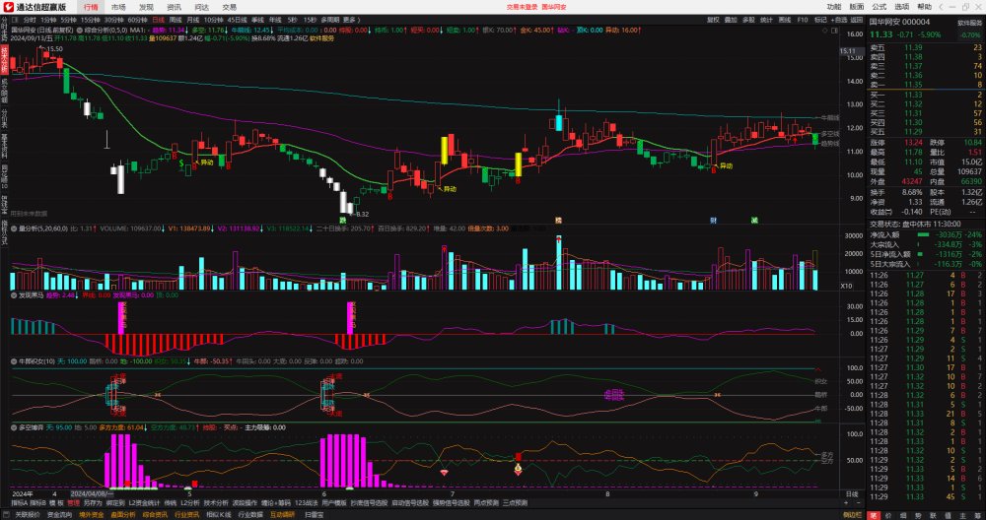This screenshot has width=986, height=520.
Task: Open the 多周期 option
Action: pos(330,20)
